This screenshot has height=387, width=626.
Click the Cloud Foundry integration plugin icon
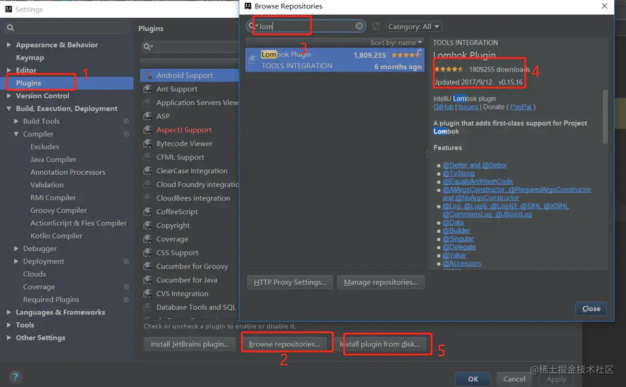pos(148,185)
